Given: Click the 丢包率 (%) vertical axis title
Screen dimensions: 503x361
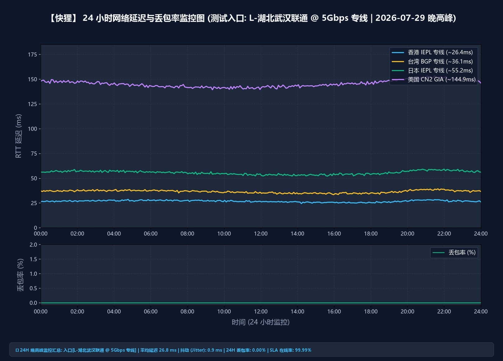Looking at the screenshot, I should [x=20, y=275].
